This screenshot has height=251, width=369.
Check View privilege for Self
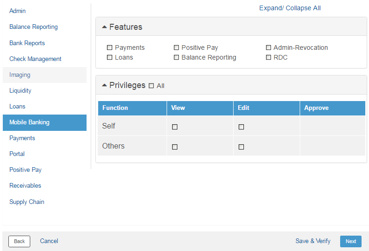point(175,127)
